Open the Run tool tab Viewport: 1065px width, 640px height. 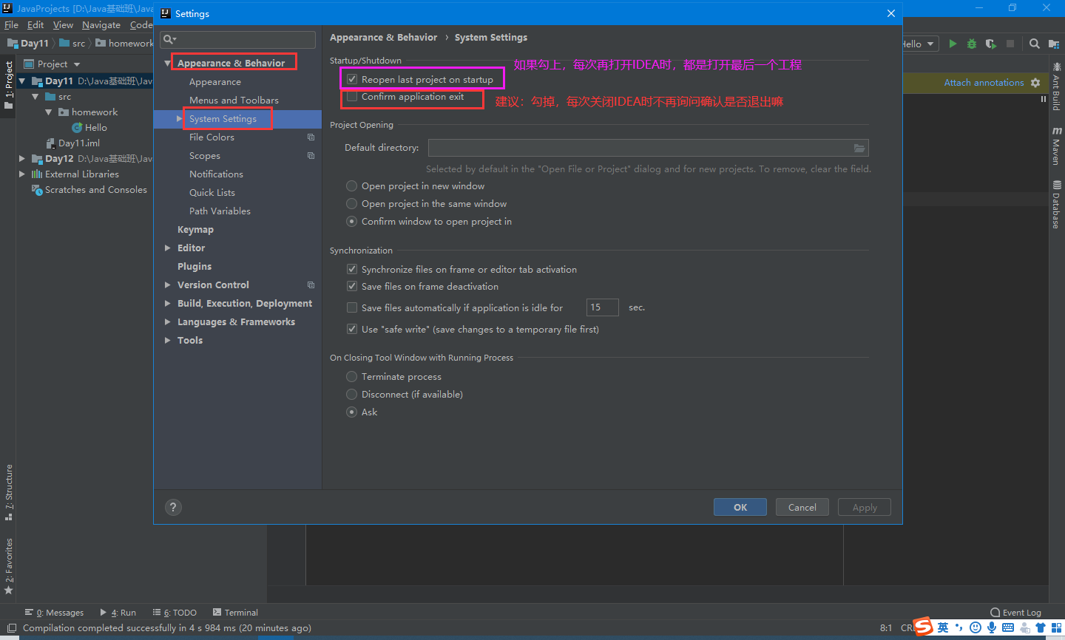tap(118, 613)
